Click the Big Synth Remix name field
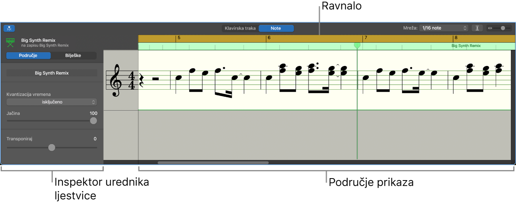This screenshot has width=516, height=205. tap(52, 73)
